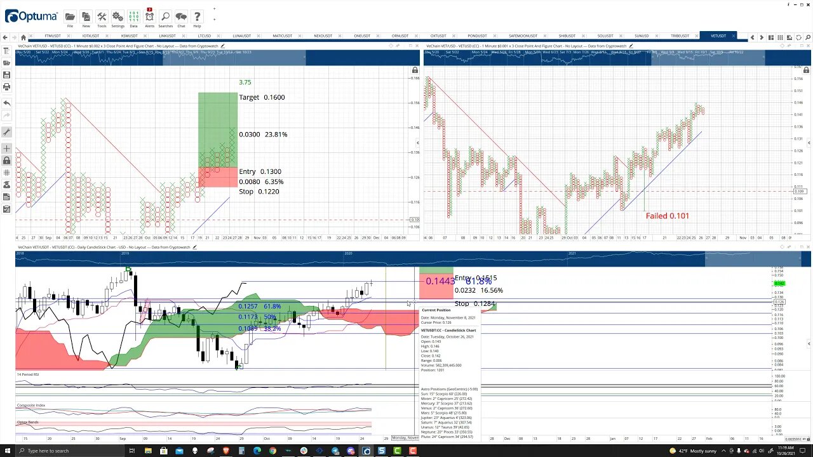Toggle the lock icon on left P&F chart

click(x=415, y=70)
